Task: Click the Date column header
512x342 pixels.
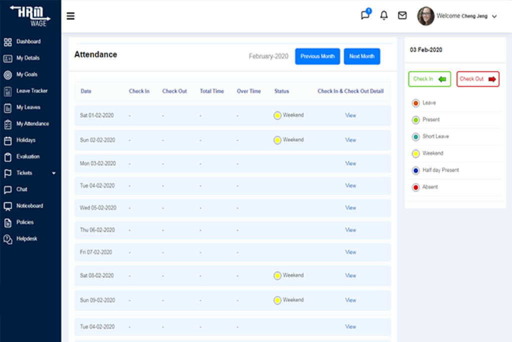Action: (86, 91)
